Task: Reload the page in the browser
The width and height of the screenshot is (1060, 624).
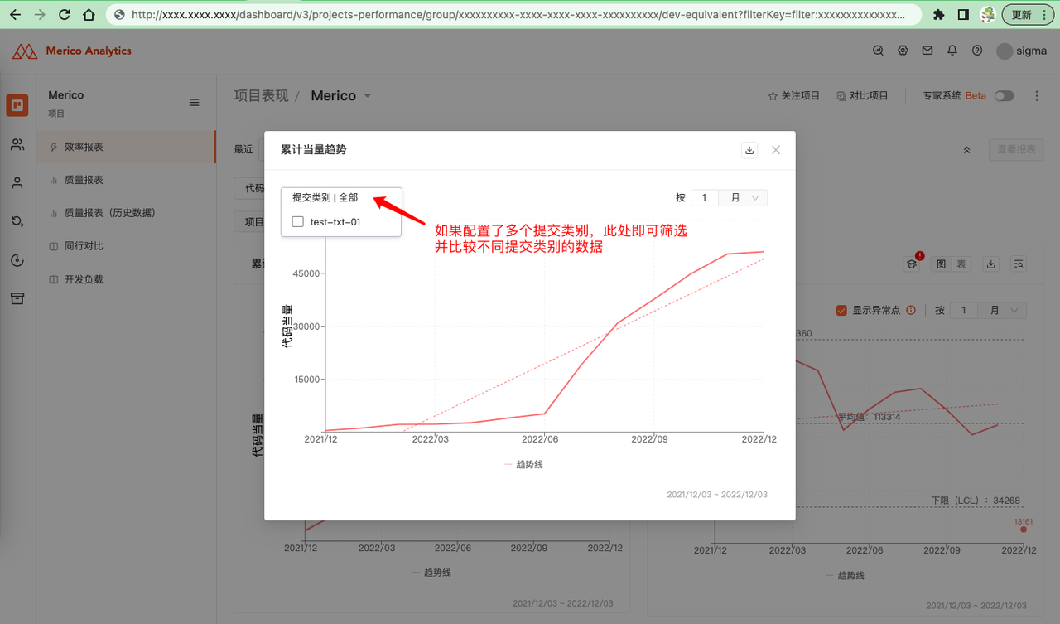Action: pyautogui.click(x=65, y=15)
